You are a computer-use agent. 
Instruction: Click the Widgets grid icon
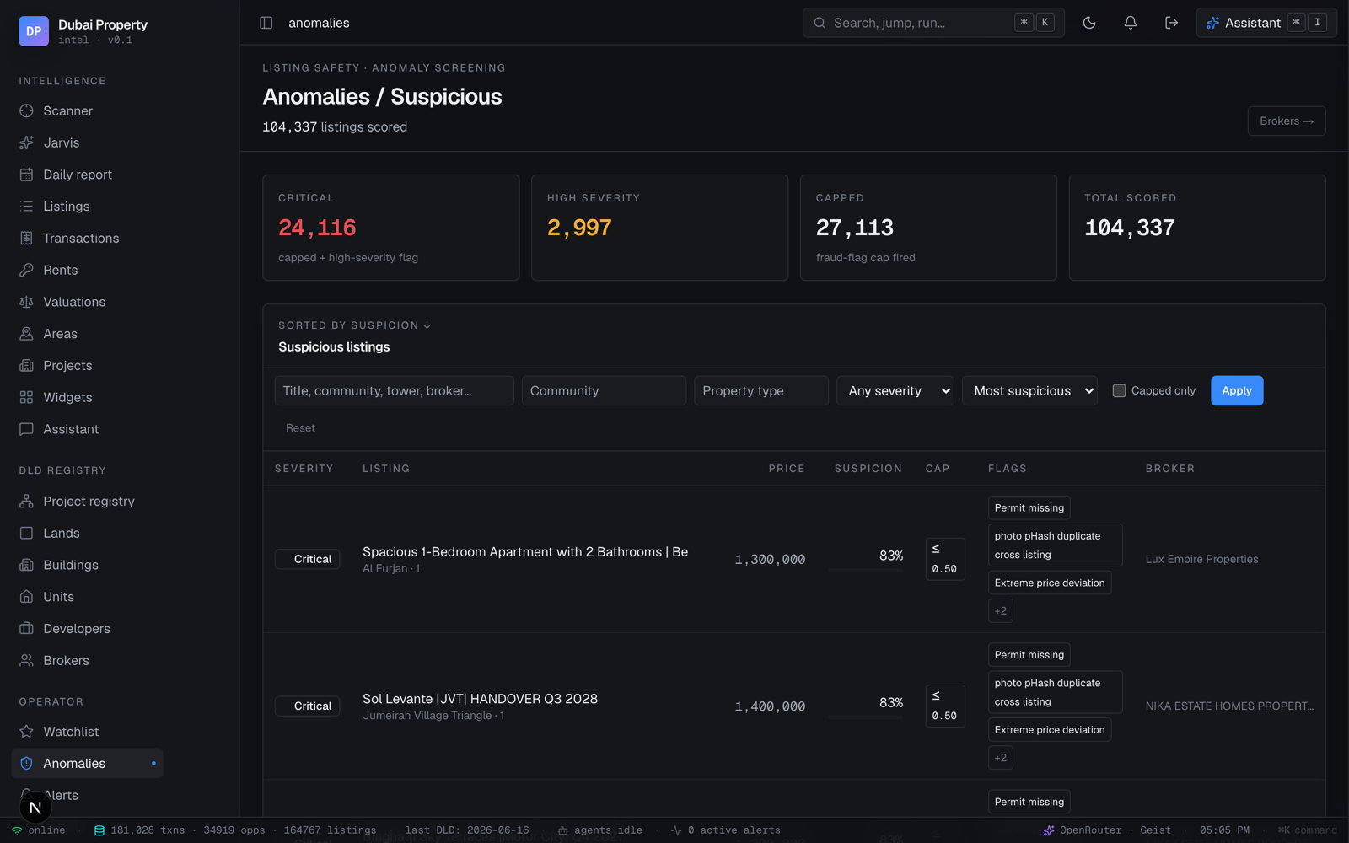click(26, 398)
